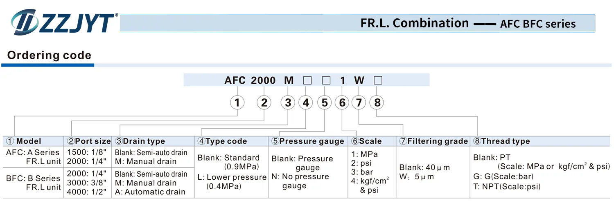Click circled number 8 marker
The image size is (614, 203).
click(377, 102)
